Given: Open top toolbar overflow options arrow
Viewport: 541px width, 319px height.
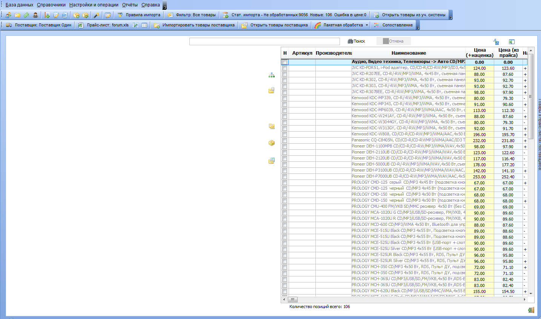Looking at the screenshot, I should (450, 15).
